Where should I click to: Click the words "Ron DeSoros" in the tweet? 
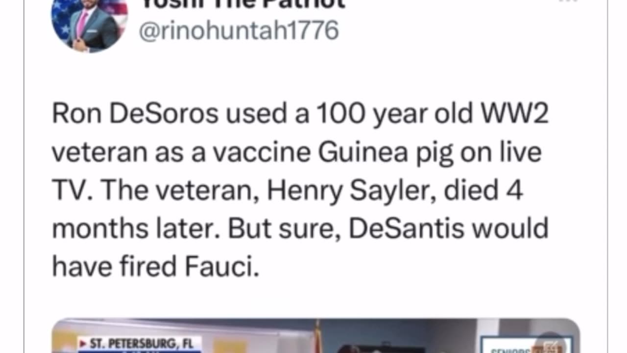coord(135,114)
